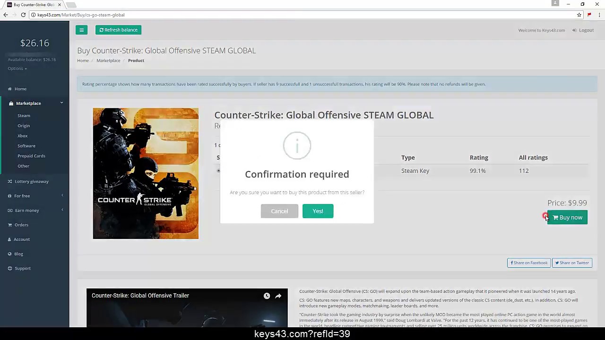Click the green Buy now button
This screenshot has width=605, height=340.
tap(567, 217)
